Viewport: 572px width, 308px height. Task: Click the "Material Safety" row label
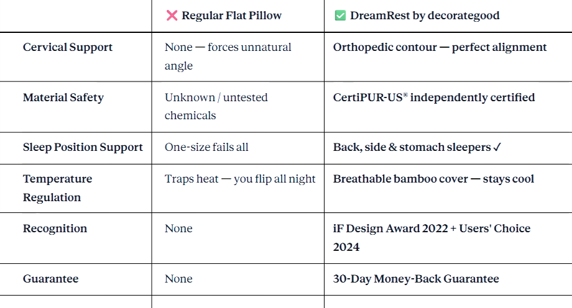tap(63, 97)
